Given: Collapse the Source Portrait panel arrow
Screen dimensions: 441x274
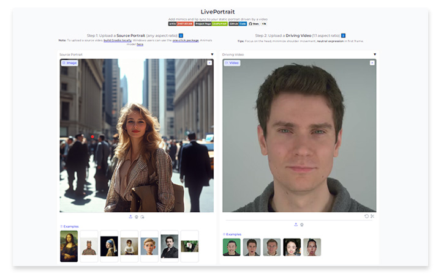Looking at the screenshot, I should click(x=212, y=54).
